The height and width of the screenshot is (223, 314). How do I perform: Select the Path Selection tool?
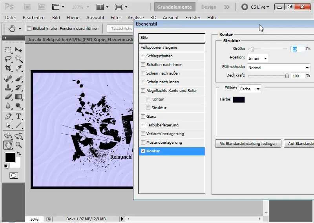pos(8,125)
